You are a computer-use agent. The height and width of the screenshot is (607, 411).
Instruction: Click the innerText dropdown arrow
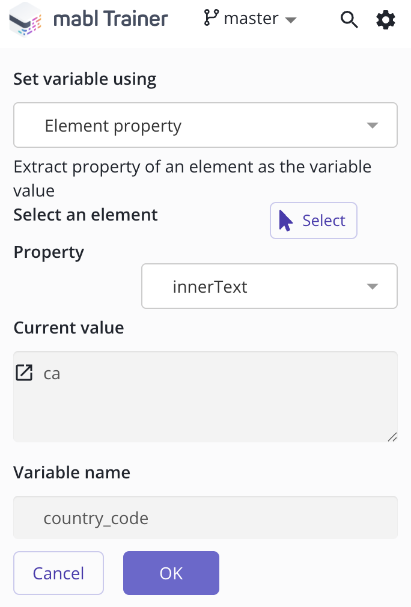coord(373,287)
